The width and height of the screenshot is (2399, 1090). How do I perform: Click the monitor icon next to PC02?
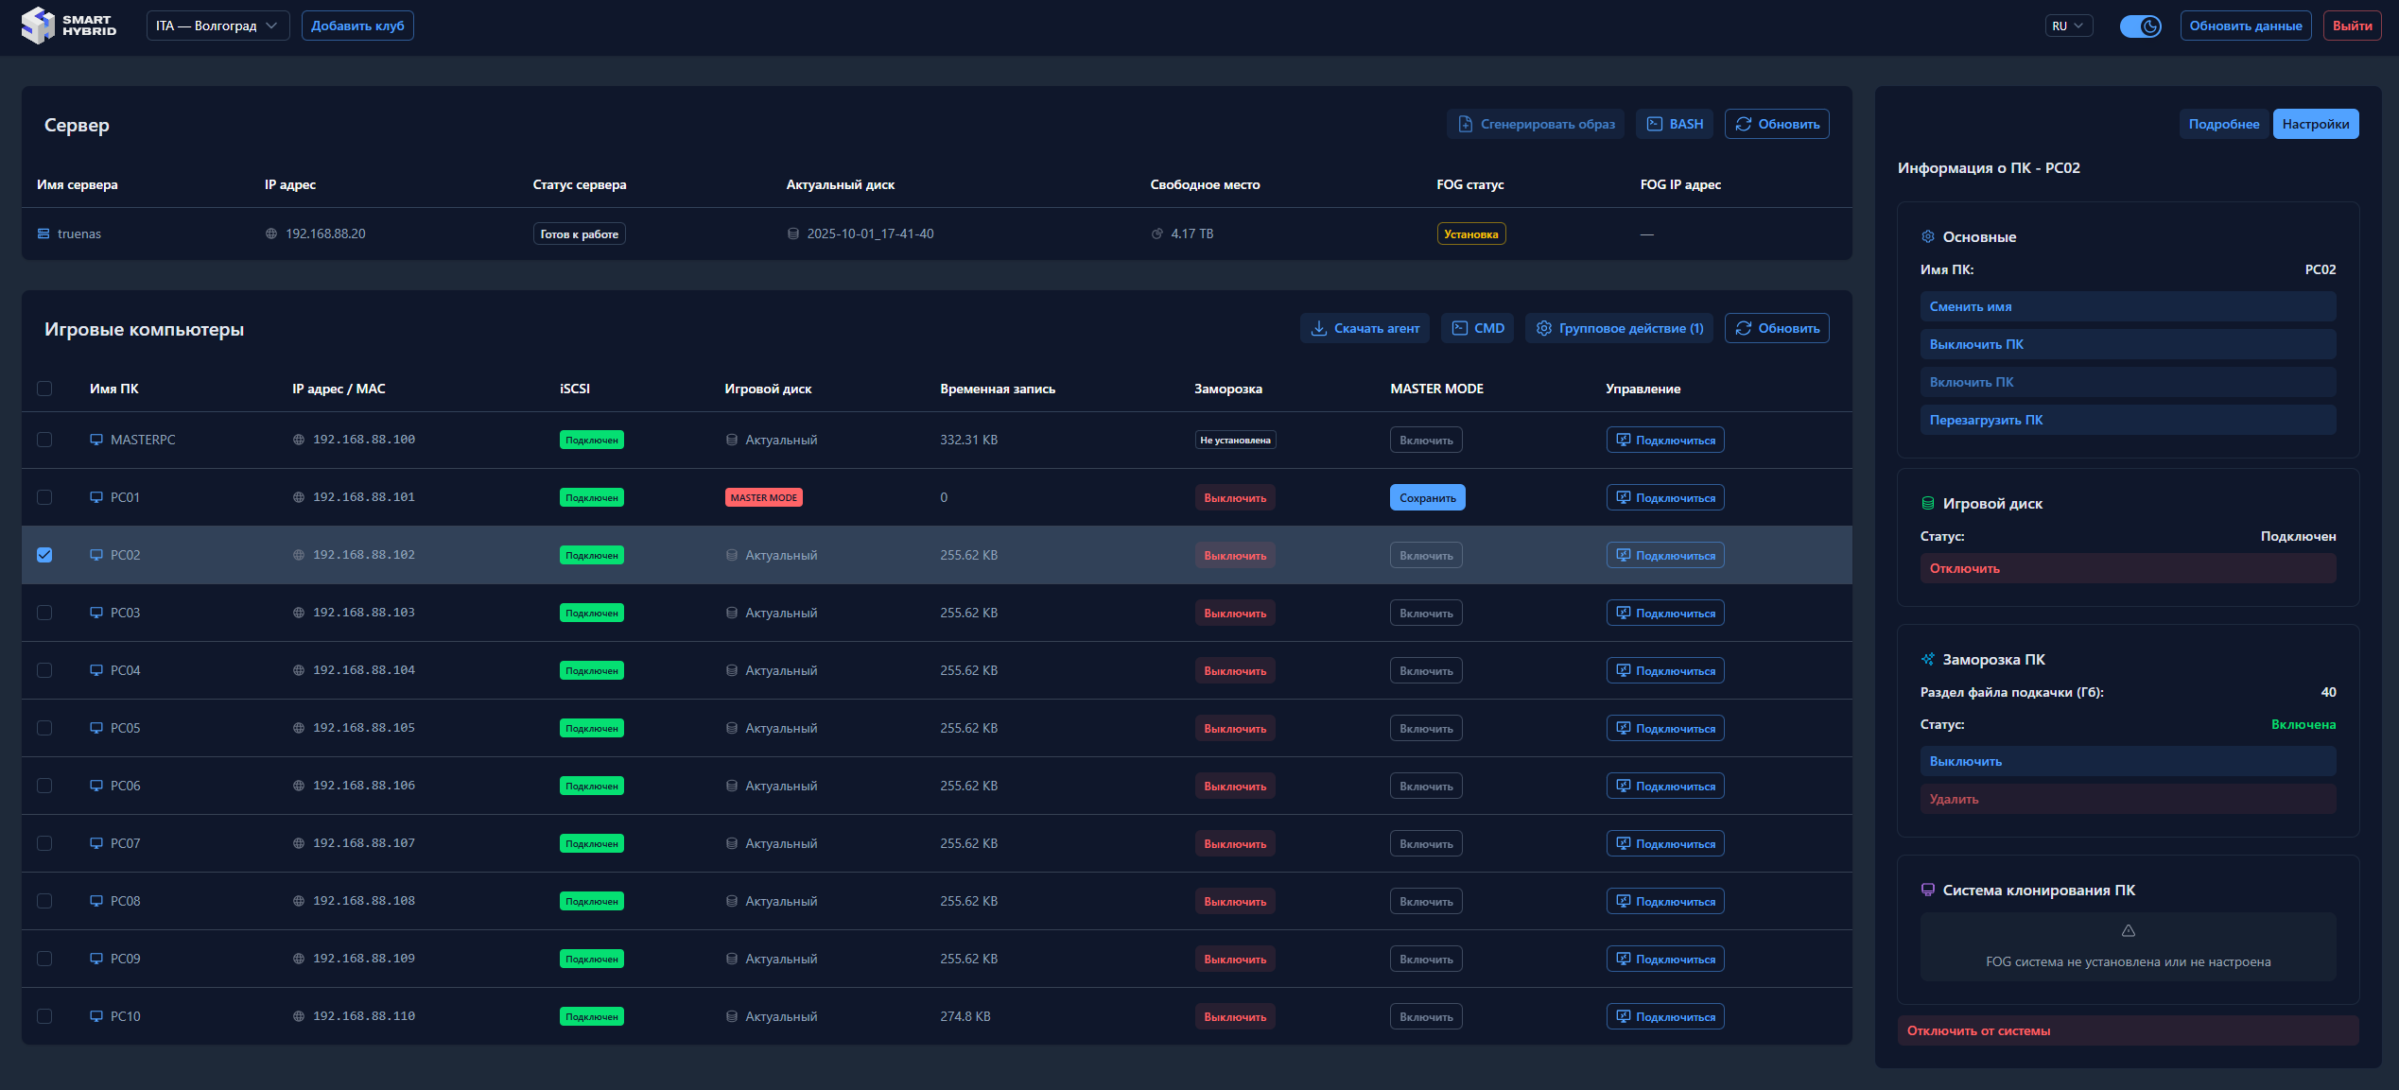tap(96, 555)
